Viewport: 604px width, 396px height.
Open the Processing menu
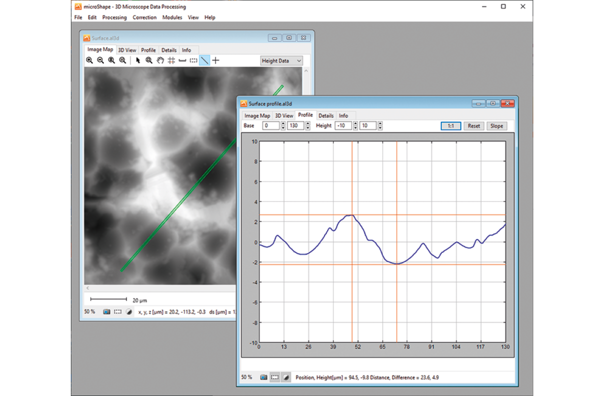coord(114,17)
